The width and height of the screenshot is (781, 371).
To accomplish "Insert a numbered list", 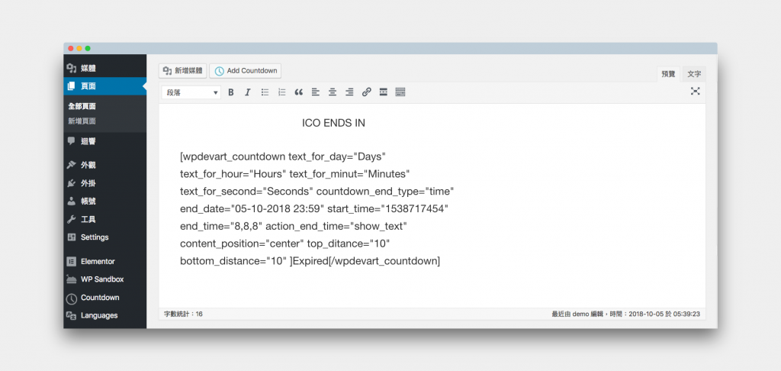I will [x=282, y=92].
